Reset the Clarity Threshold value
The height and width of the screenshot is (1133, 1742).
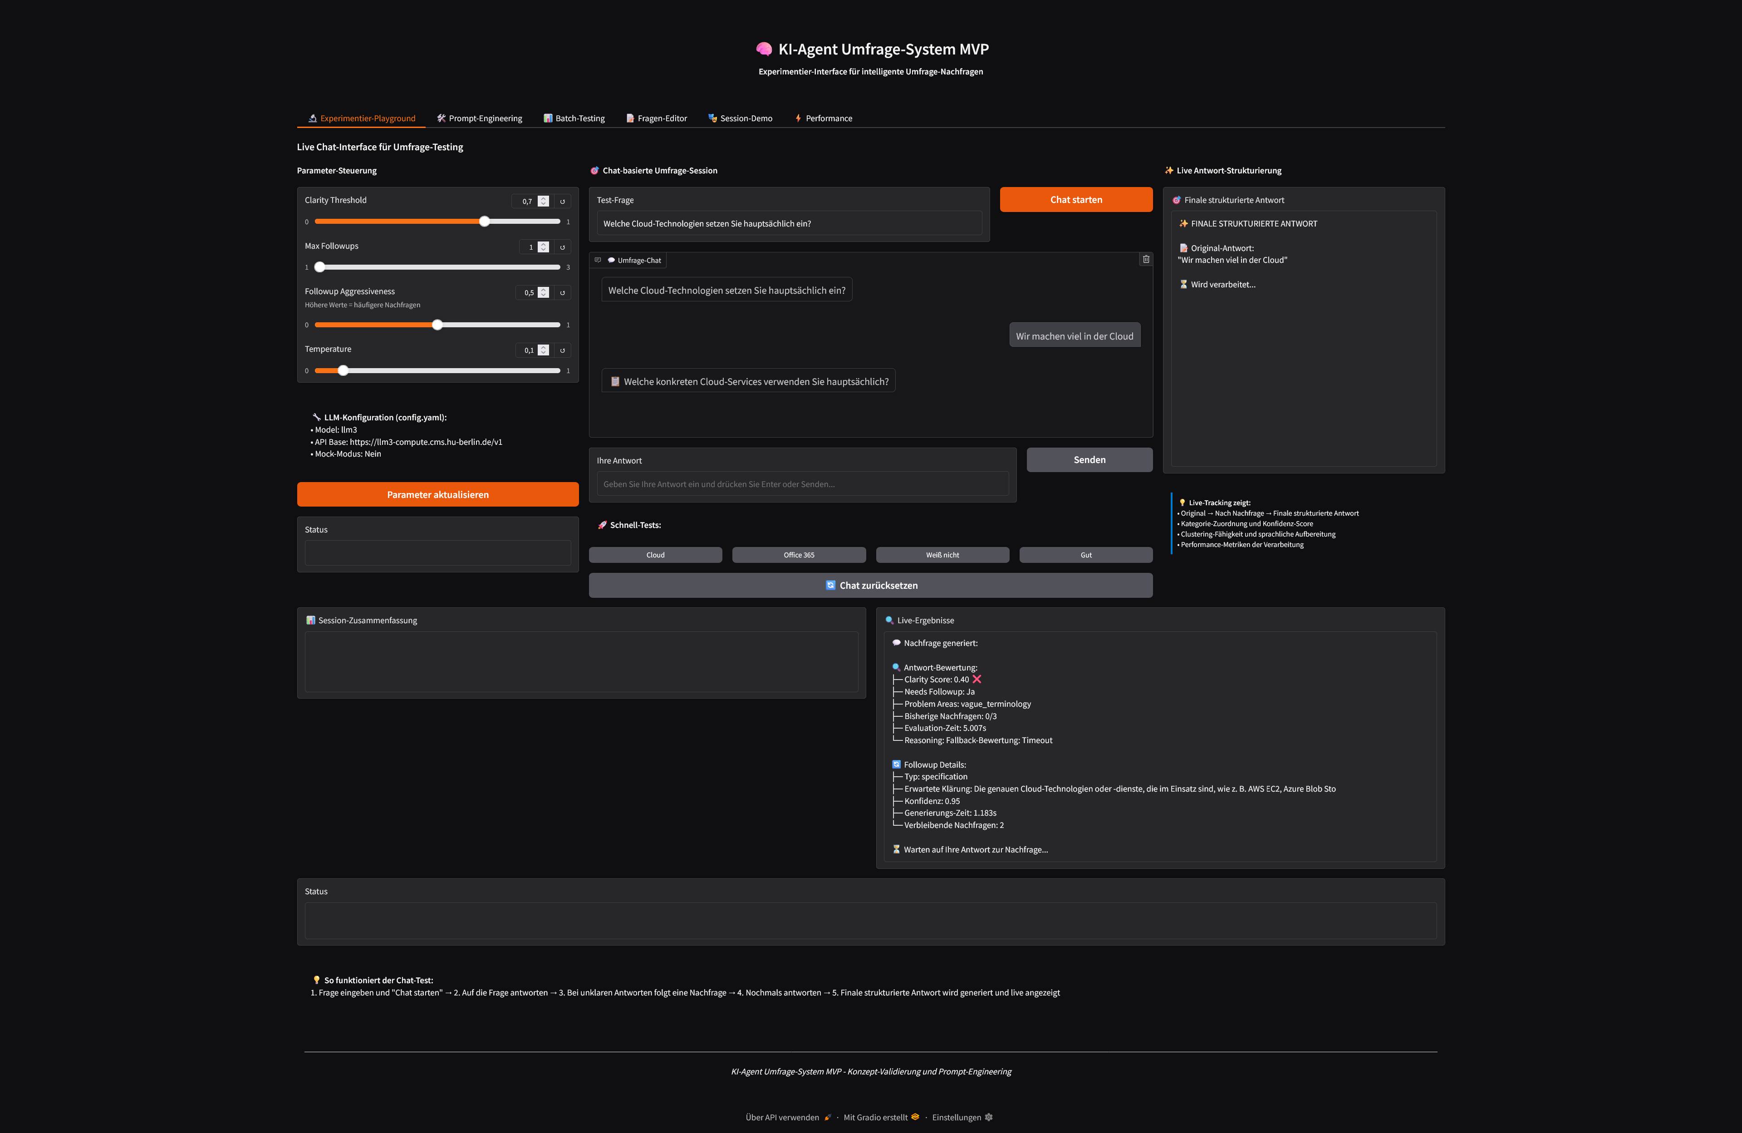coord(562,201)
